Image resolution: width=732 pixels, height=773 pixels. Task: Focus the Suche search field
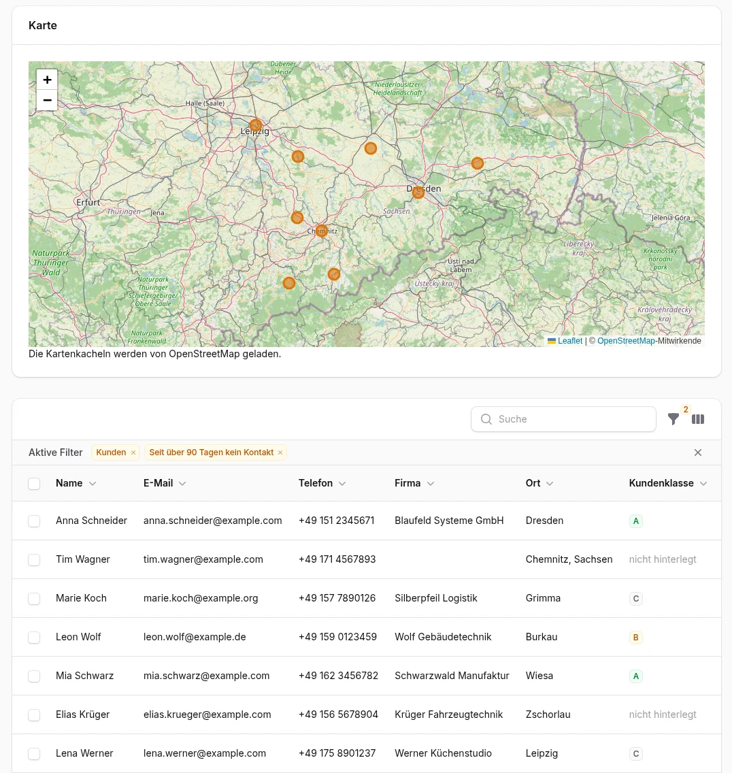point(563,419)
